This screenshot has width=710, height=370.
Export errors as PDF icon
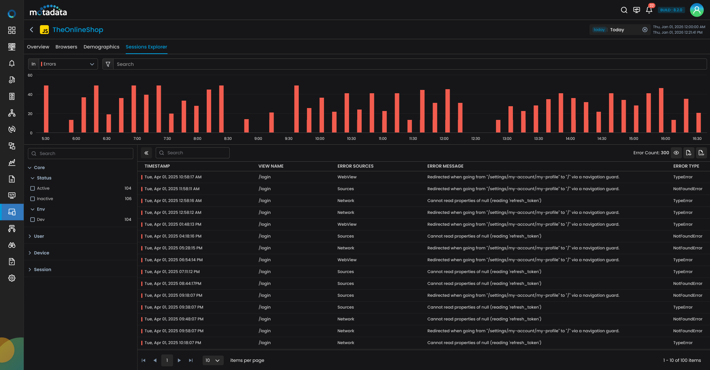[689, 153]
